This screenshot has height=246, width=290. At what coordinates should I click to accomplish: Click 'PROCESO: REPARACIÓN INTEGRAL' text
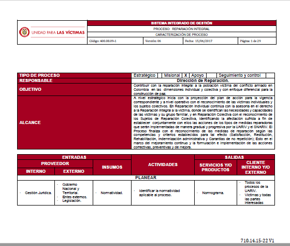click(182, 29)
